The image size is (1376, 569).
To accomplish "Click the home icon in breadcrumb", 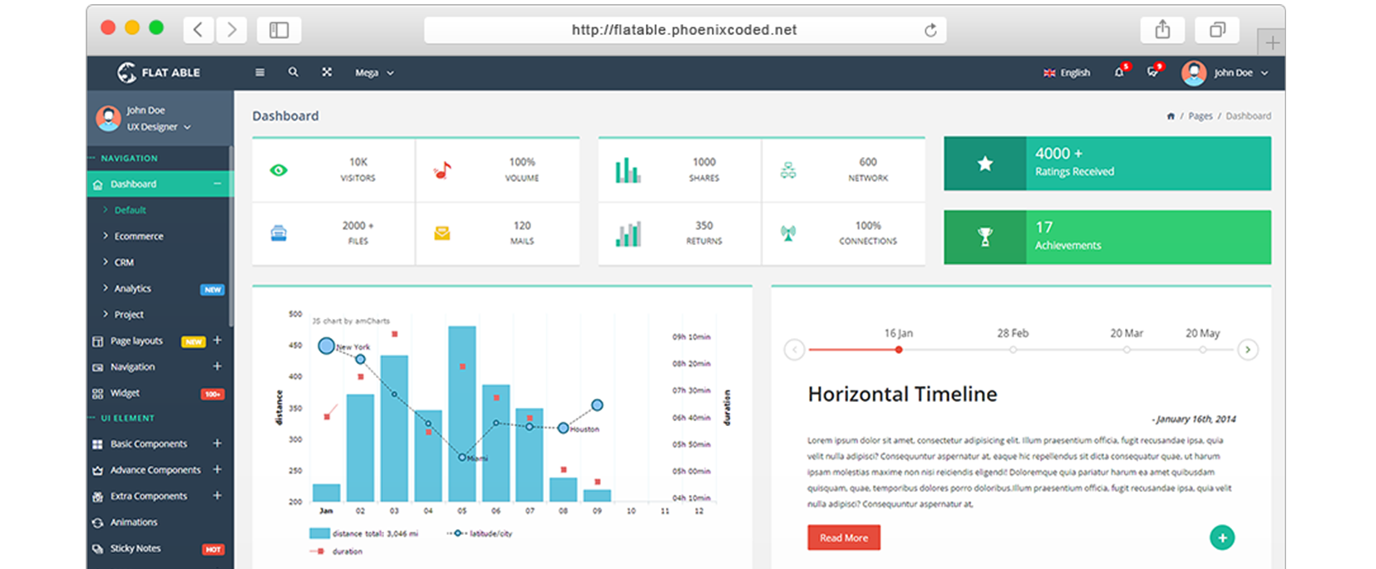I will (1171, 116).
